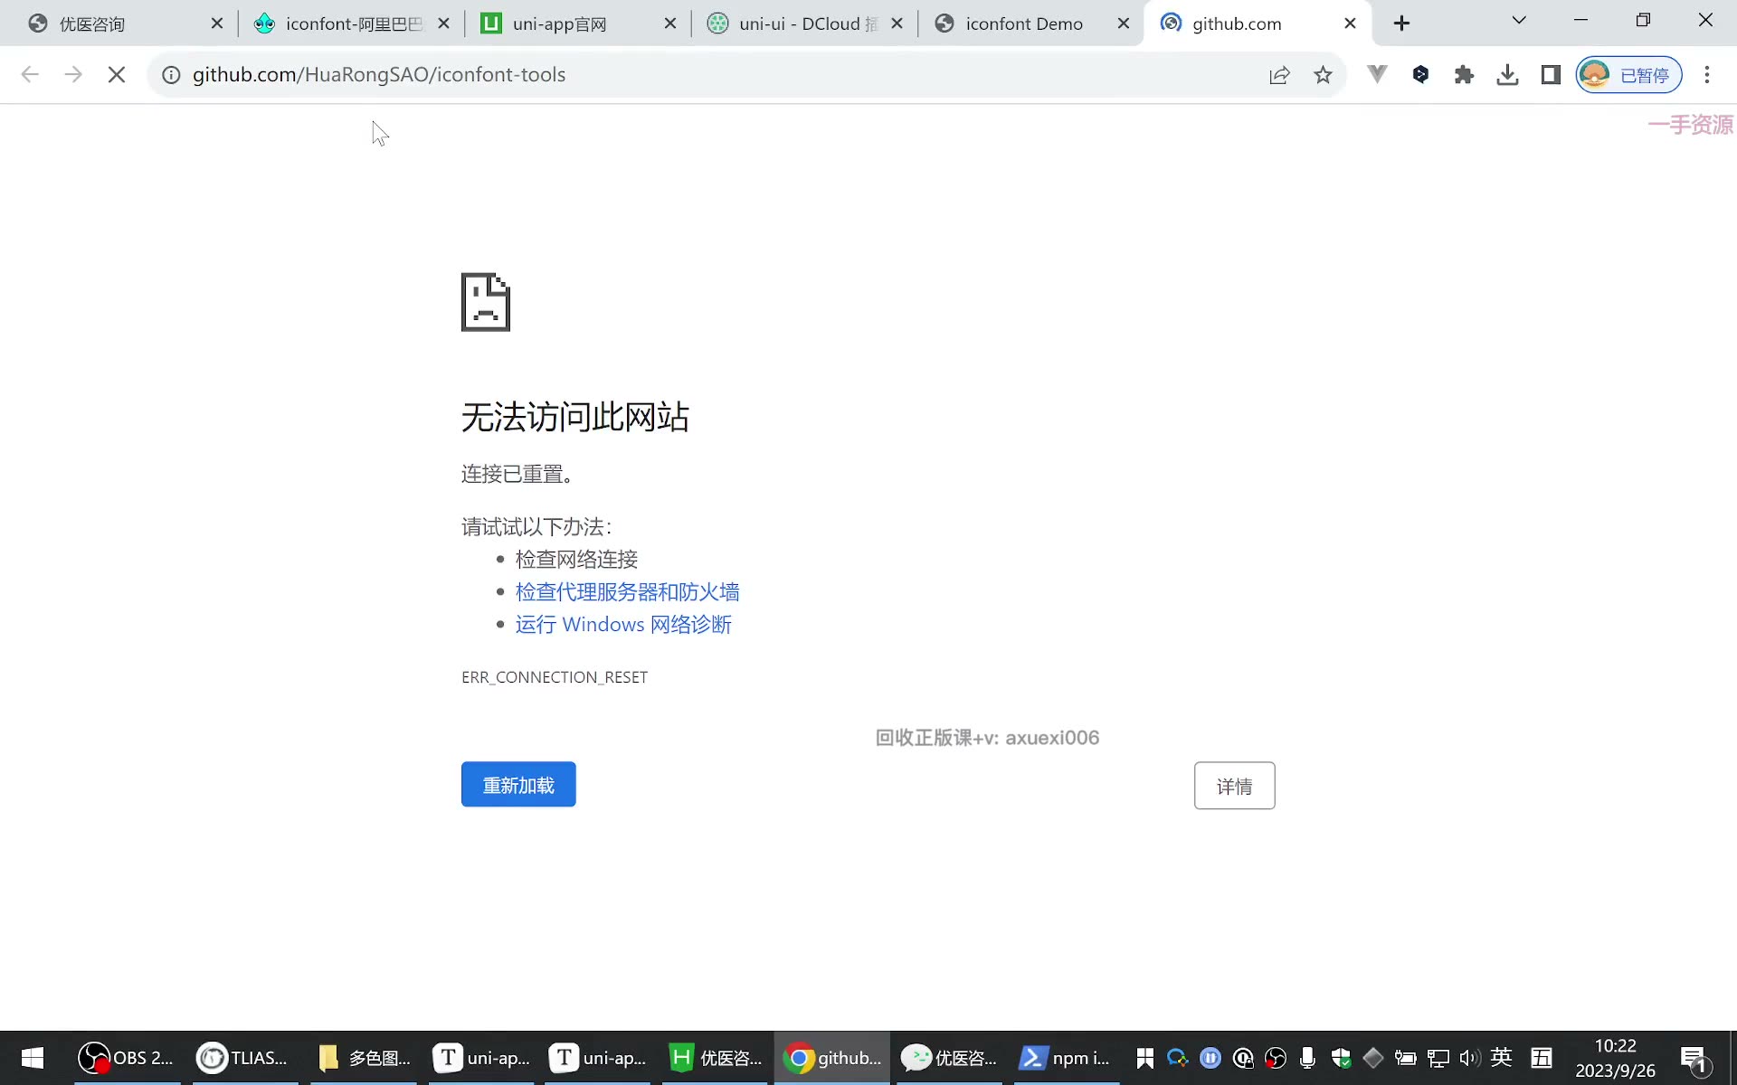Open the Windows Start menu
1737x1085 pixels.
33,1058
